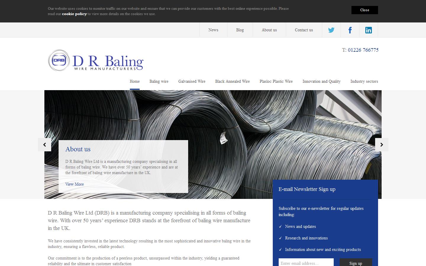The image size is (426, 266).
Task: Close the cookie notice banner
Action: 365,10
